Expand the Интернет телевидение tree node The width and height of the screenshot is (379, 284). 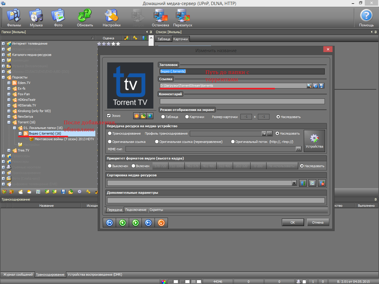pyautogui.click(x=3, y=43)
